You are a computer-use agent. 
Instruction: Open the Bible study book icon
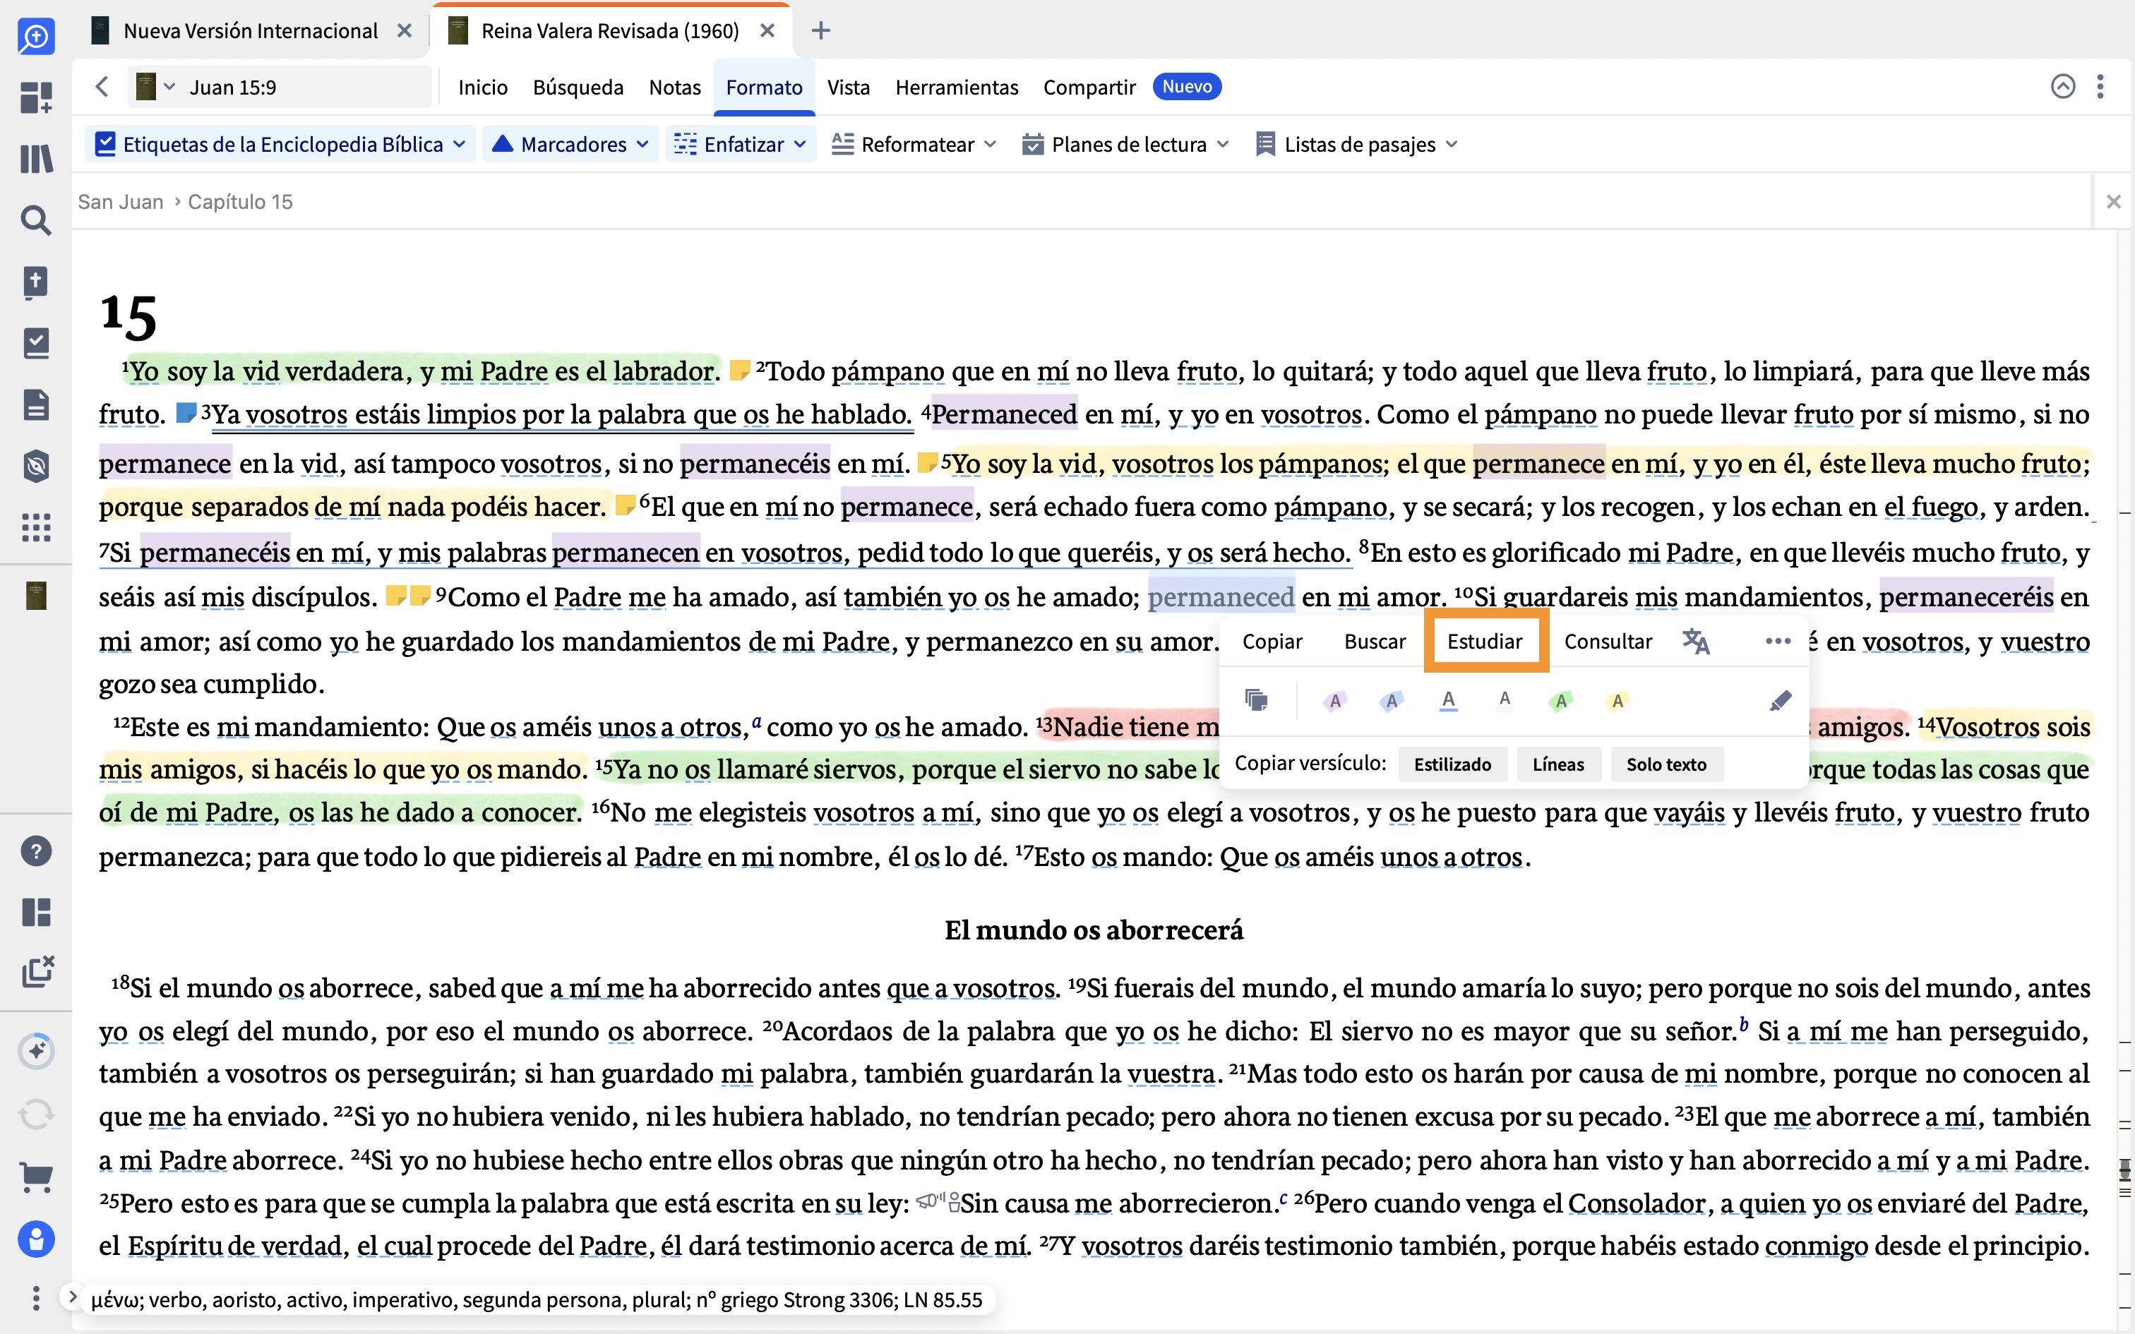36,282
